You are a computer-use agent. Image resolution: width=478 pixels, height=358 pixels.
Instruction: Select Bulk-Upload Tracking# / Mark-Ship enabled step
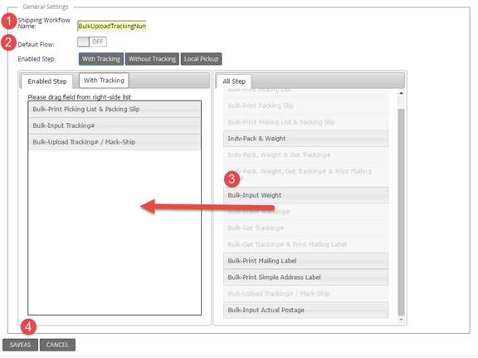115,142
